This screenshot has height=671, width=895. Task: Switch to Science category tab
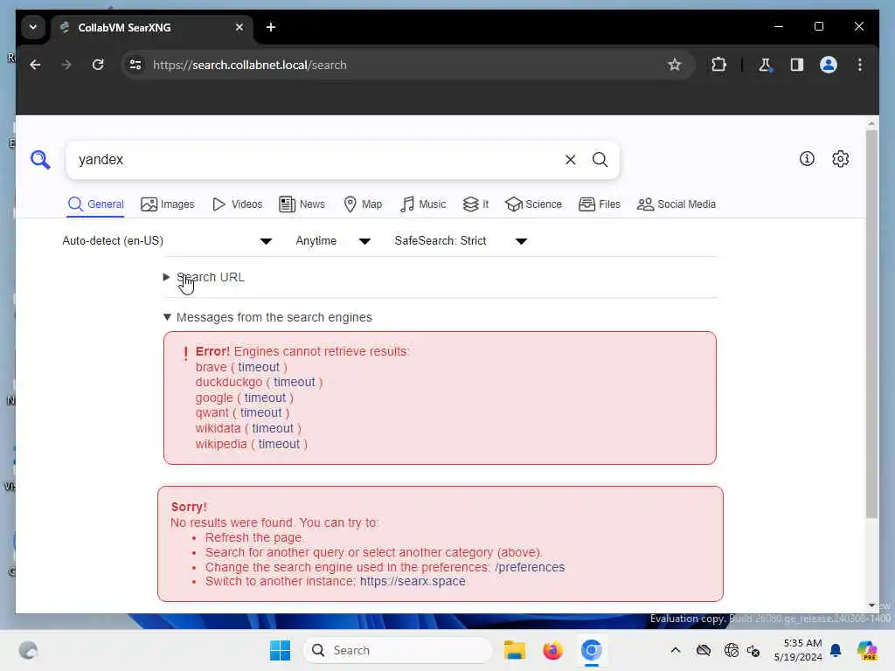(x=534, y=204)
